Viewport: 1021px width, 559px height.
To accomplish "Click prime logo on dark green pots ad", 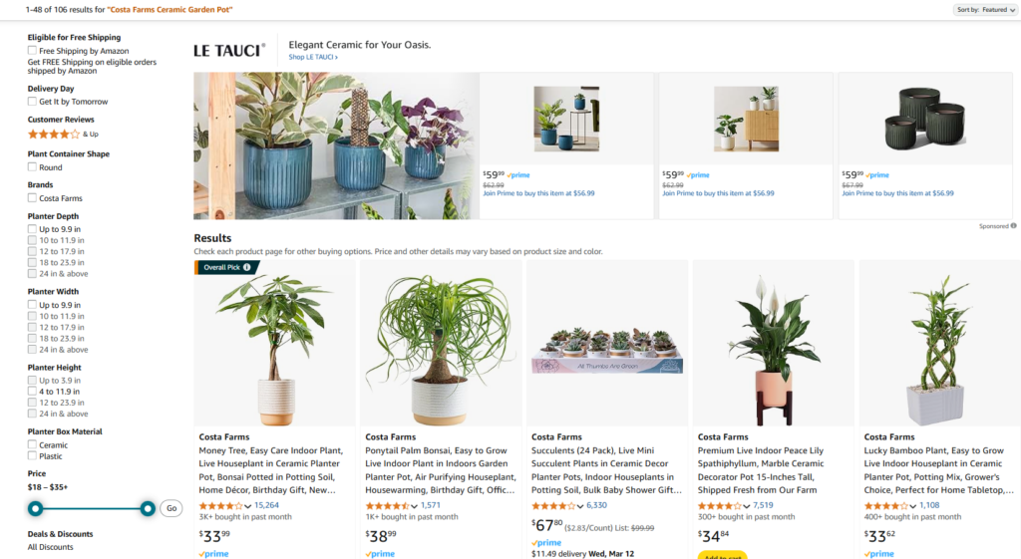I will (x=876, y=175).
